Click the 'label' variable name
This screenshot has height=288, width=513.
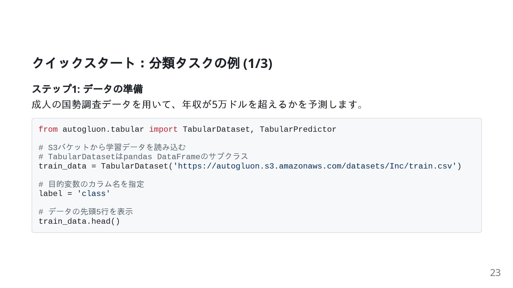[50, 194]
